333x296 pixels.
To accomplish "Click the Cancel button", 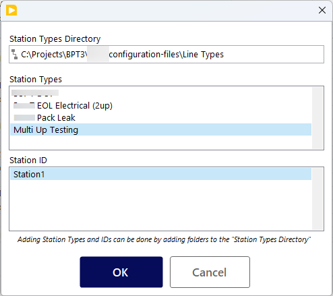I will (x=210, y=272).
